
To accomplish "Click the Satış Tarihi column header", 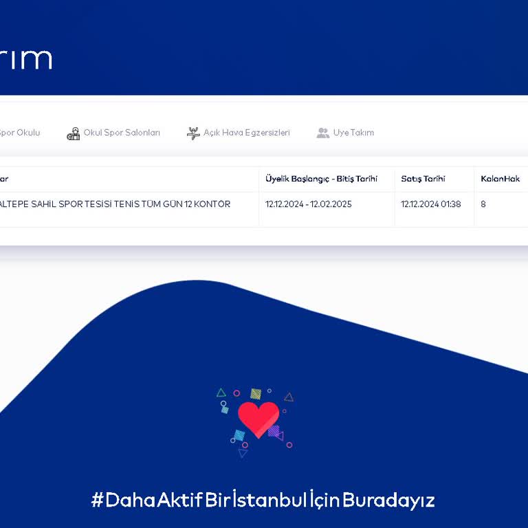I will [423, 179].
